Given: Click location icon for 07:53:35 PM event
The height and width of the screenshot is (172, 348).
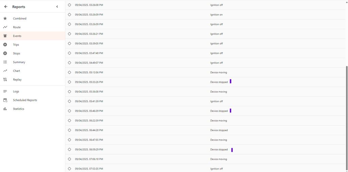Looking at the screenshot, I should 70,169.
